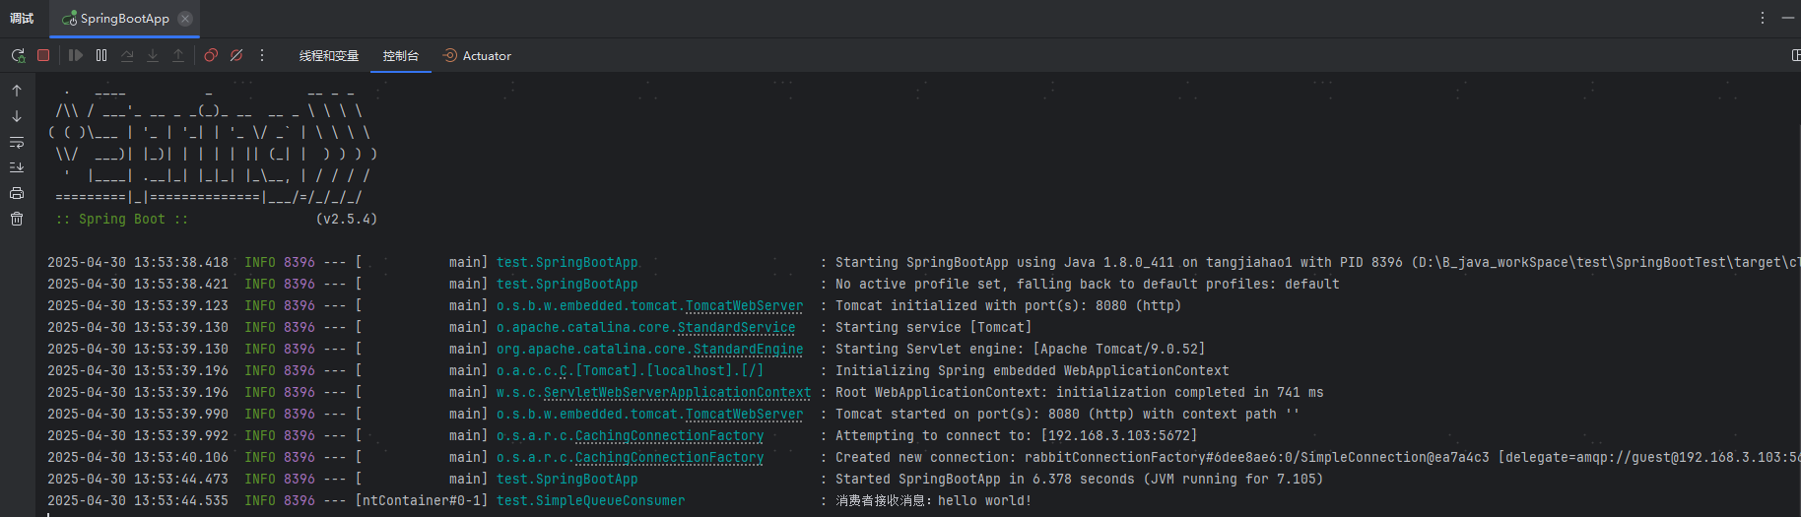
Task: Click the timestamp 2025-04-30 13:53:38.418
Action: tap(137, 263)
